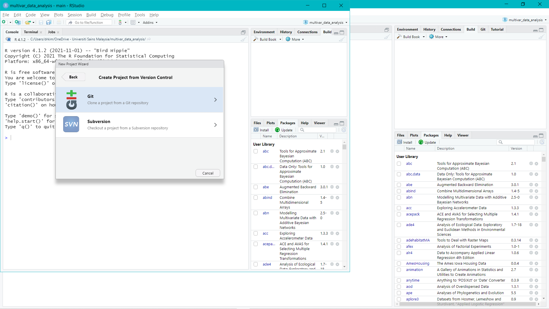Click the Create a Project icon
Screen dimensions: 549x309
18,22
